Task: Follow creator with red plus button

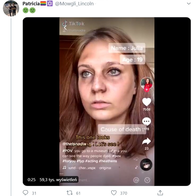Action: click(146, 90)
